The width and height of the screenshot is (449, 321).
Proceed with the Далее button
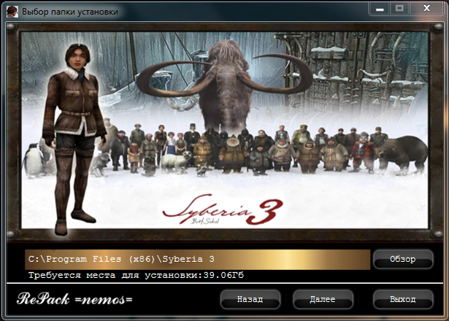click(x=323, y=299)
